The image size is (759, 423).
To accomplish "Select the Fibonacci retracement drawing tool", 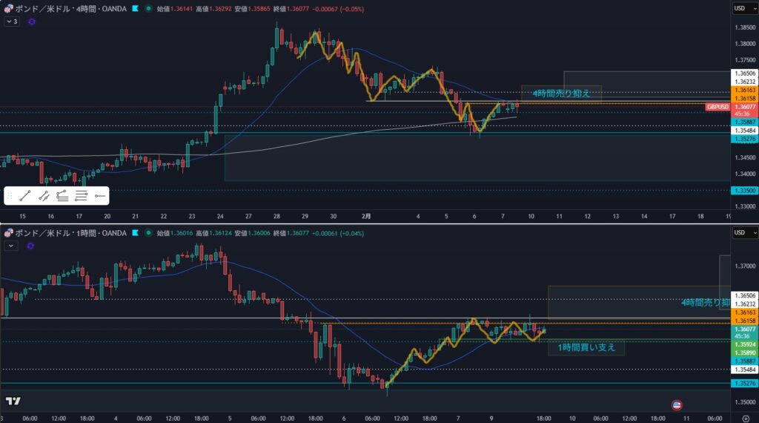I will tap(82, 196).
